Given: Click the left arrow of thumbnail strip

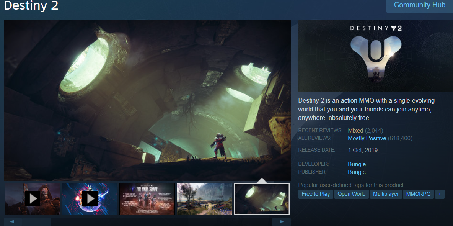Looking at the screenshot, I should (x=12, y=222).
